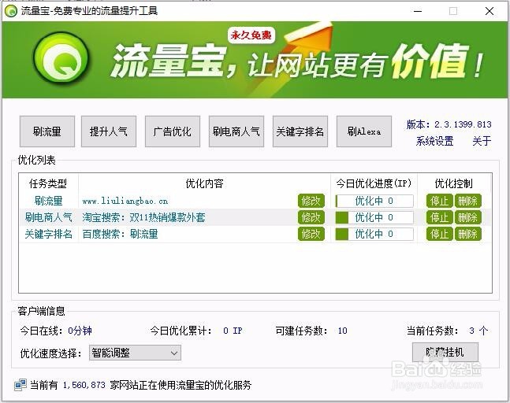Open 系统设置 link

tap(434, 141)
